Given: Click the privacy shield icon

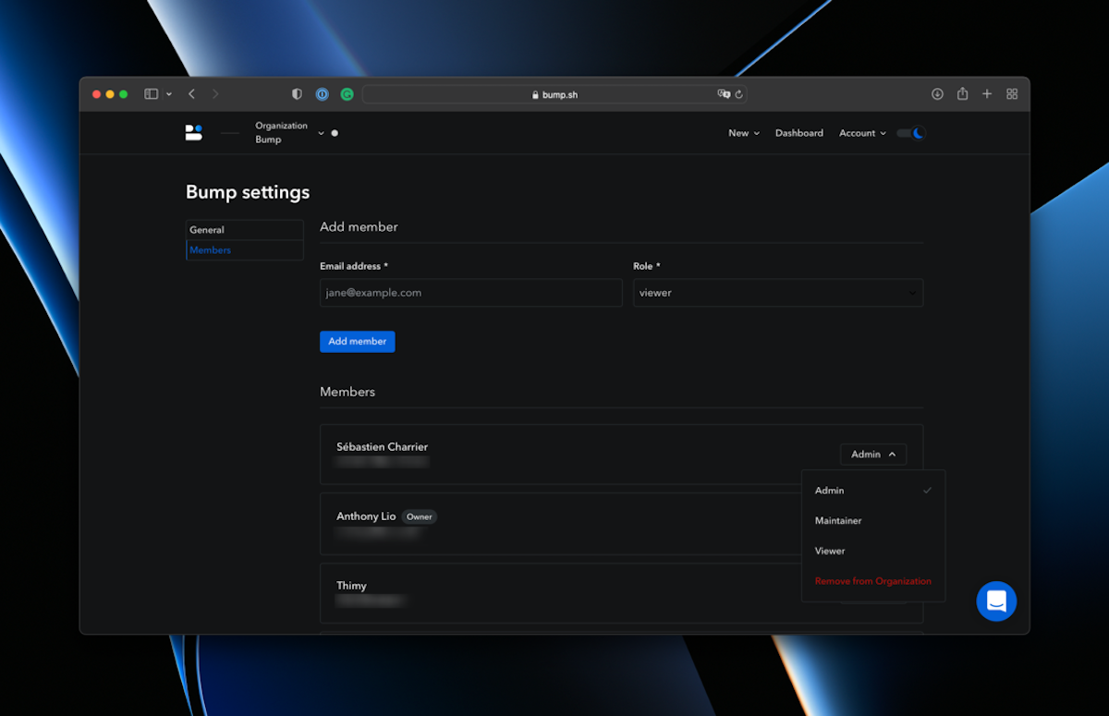Looking at the screenshot, I should click(297, 94).
